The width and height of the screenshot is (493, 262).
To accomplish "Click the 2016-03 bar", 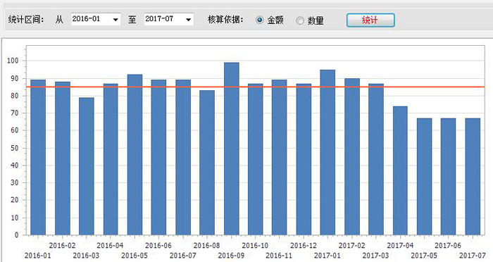I will (x=87, y=166).
